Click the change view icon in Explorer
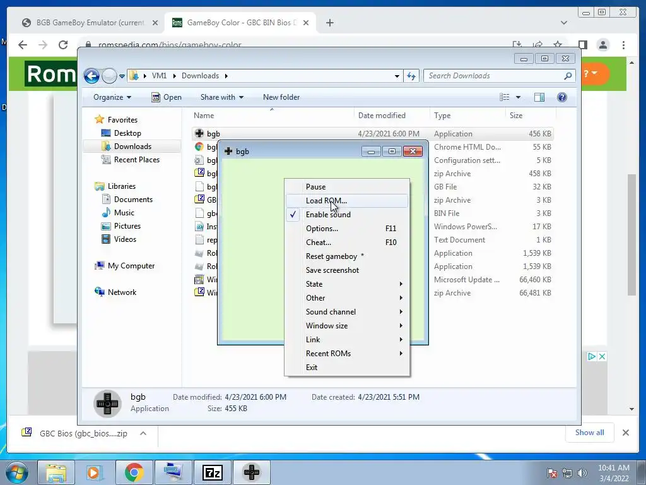 (x=504, y=97)
